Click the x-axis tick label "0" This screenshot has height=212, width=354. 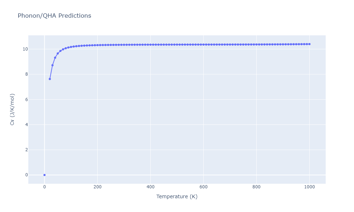pos(44,187)
